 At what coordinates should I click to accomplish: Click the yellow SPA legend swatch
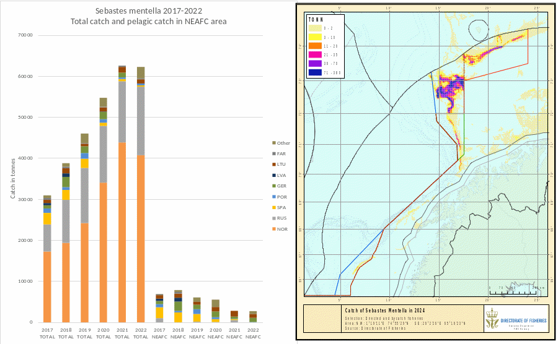(x=274, y=207)
